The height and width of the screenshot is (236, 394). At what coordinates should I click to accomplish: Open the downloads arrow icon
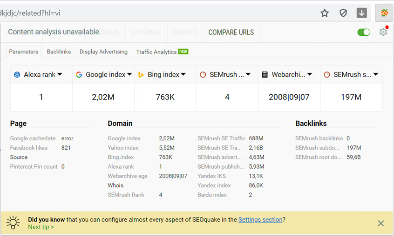[x=361, y=13]
